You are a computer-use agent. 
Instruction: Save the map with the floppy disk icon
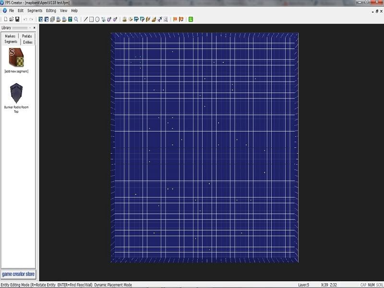pyautogui.click(x=17, y=19)
